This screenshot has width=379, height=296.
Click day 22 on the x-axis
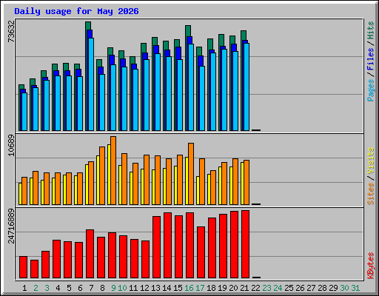coord(255,288)
